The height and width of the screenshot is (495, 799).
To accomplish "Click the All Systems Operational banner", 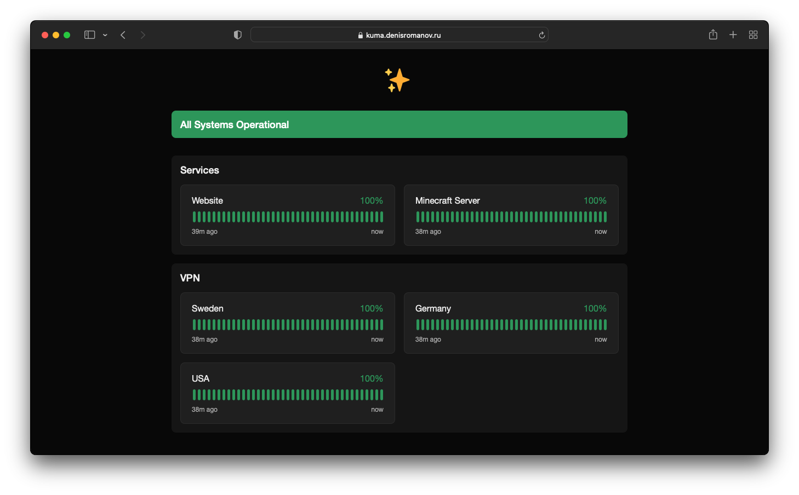I will click(399, 124).
